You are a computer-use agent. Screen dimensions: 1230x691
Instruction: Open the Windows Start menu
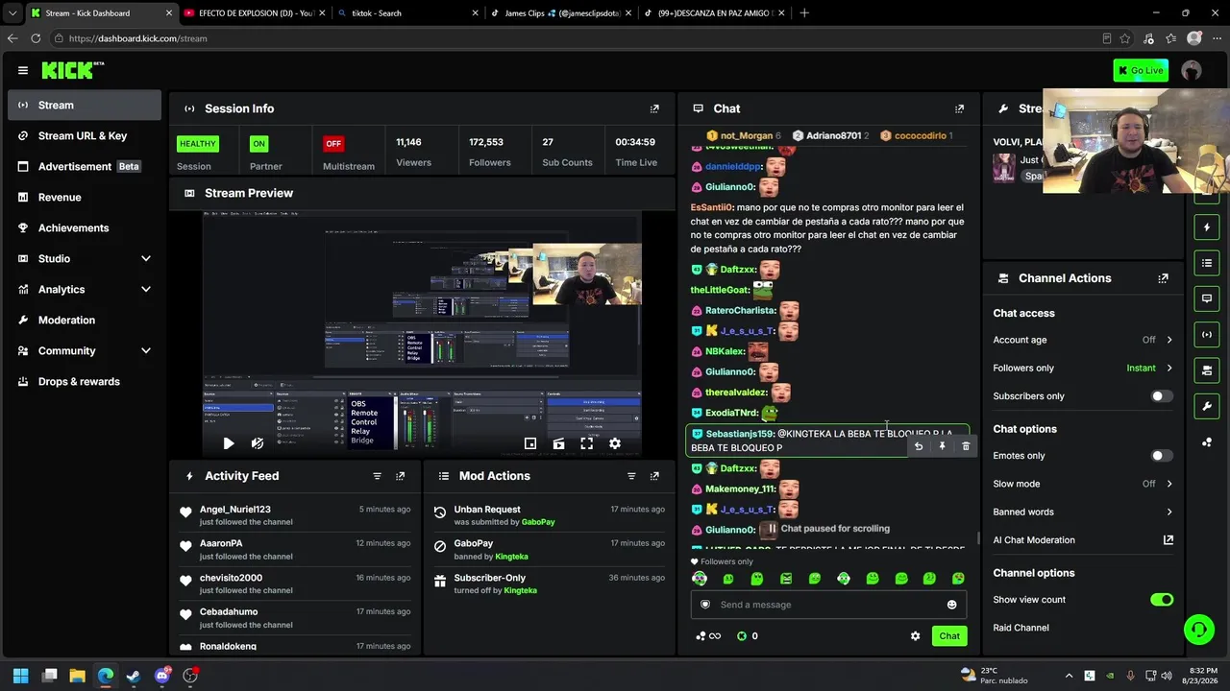click(21, 676)
